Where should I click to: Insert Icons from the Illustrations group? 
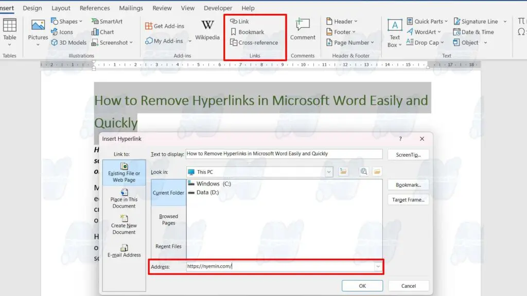pos(62,32)
